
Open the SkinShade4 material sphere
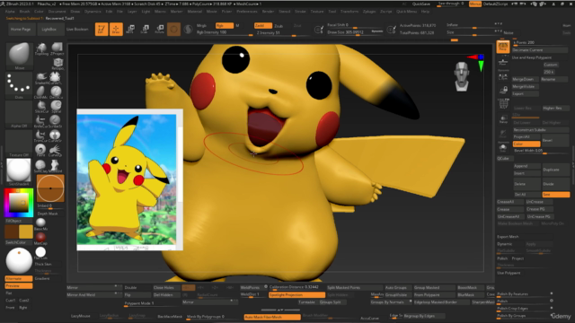[19, 171]
